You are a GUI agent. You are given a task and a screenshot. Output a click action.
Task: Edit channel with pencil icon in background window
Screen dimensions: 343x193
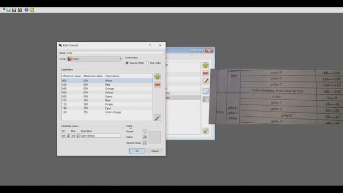pyautogui.click(x=205, y=81)
